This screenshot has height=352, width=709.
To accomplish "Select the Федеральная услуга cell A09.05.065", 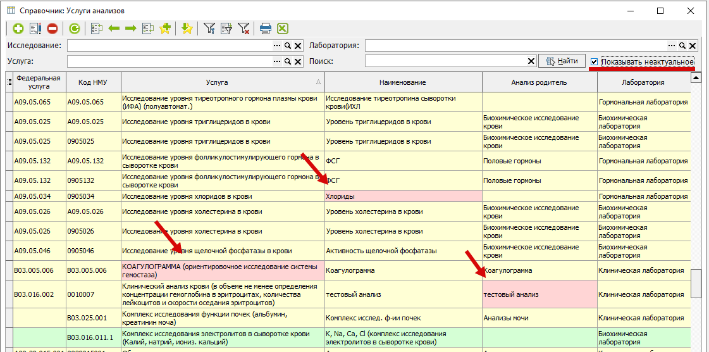I will coord(39,103).
